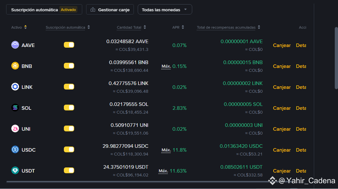Click the Máx. label next to USDT APR

tap(163, 171)
